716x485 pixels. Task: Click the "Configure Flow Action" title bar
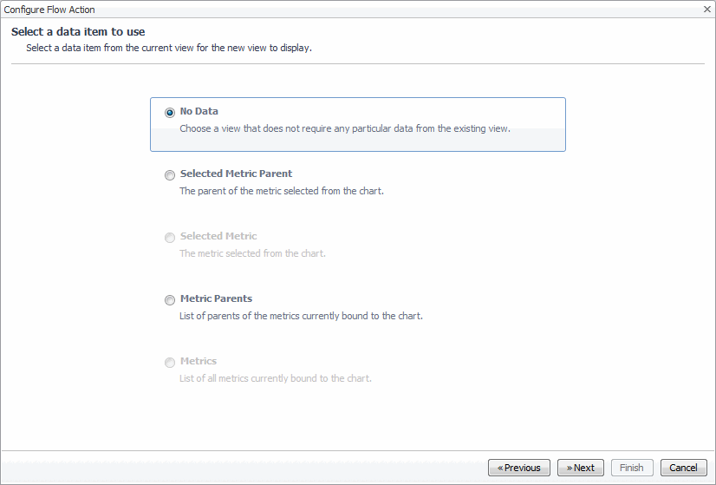50,10
